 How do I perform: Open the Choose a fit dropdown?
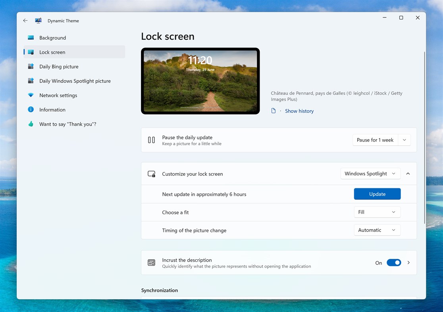point(377,212)
